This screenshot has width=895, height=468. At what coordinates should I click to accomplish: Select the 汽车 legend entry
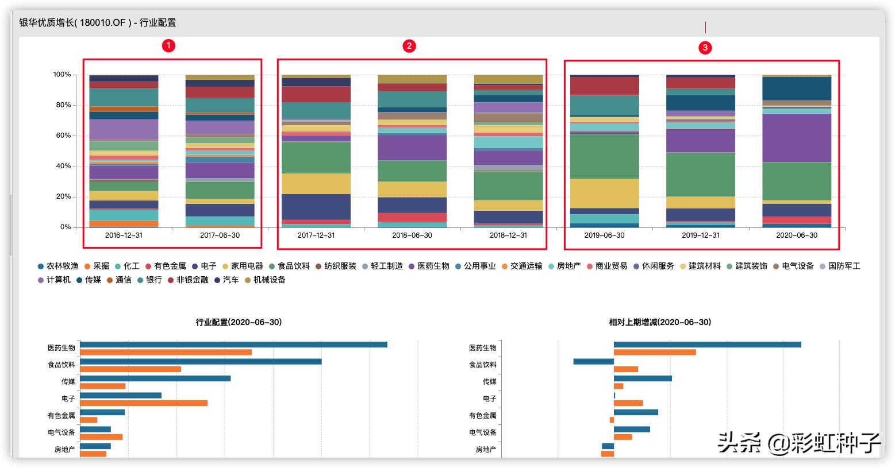tap(226, 280)
